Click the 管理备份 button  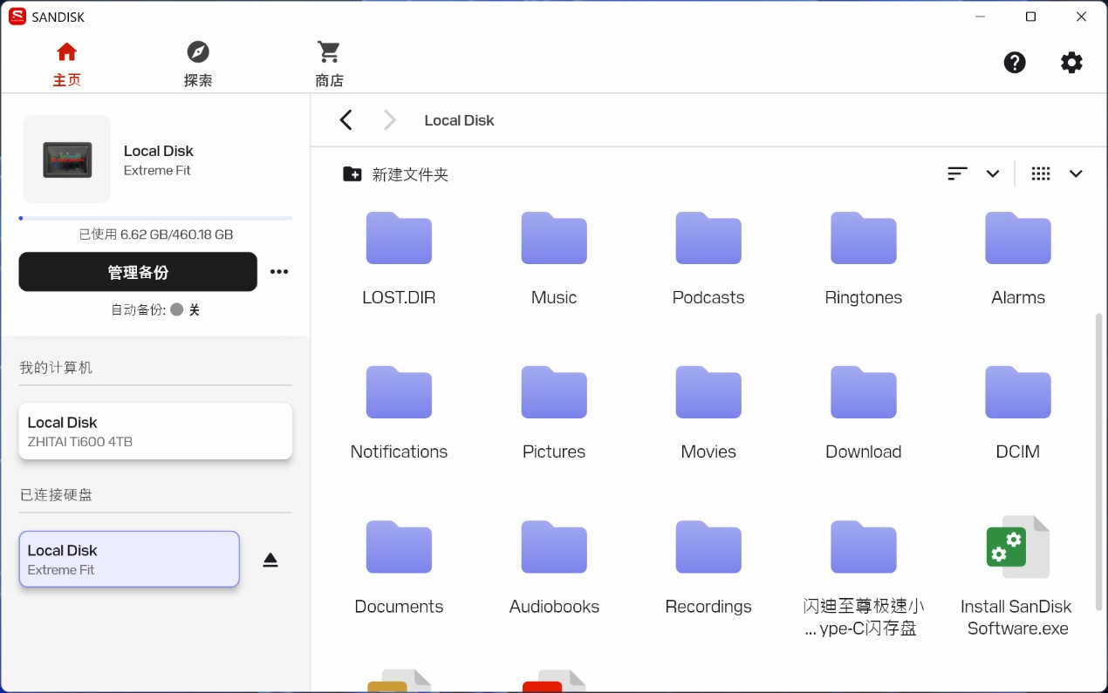pos(138,272)
